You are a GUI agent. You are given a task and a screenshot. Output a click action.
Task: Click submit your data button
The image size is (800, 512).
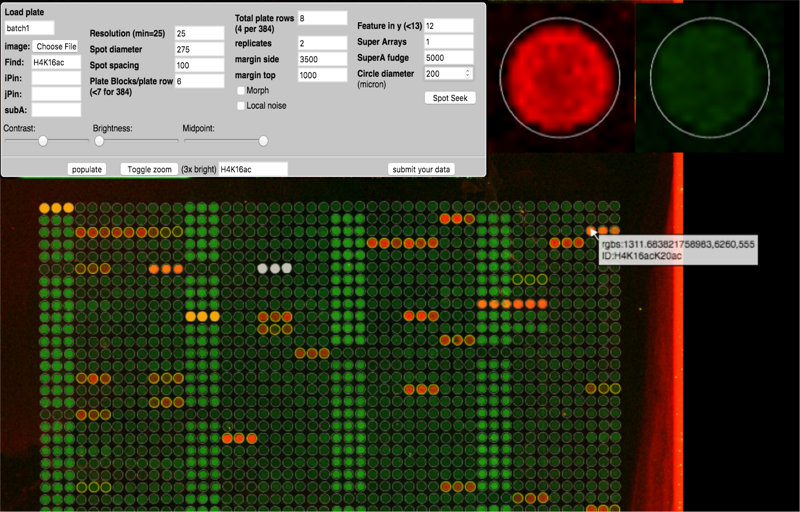[421, 169]
